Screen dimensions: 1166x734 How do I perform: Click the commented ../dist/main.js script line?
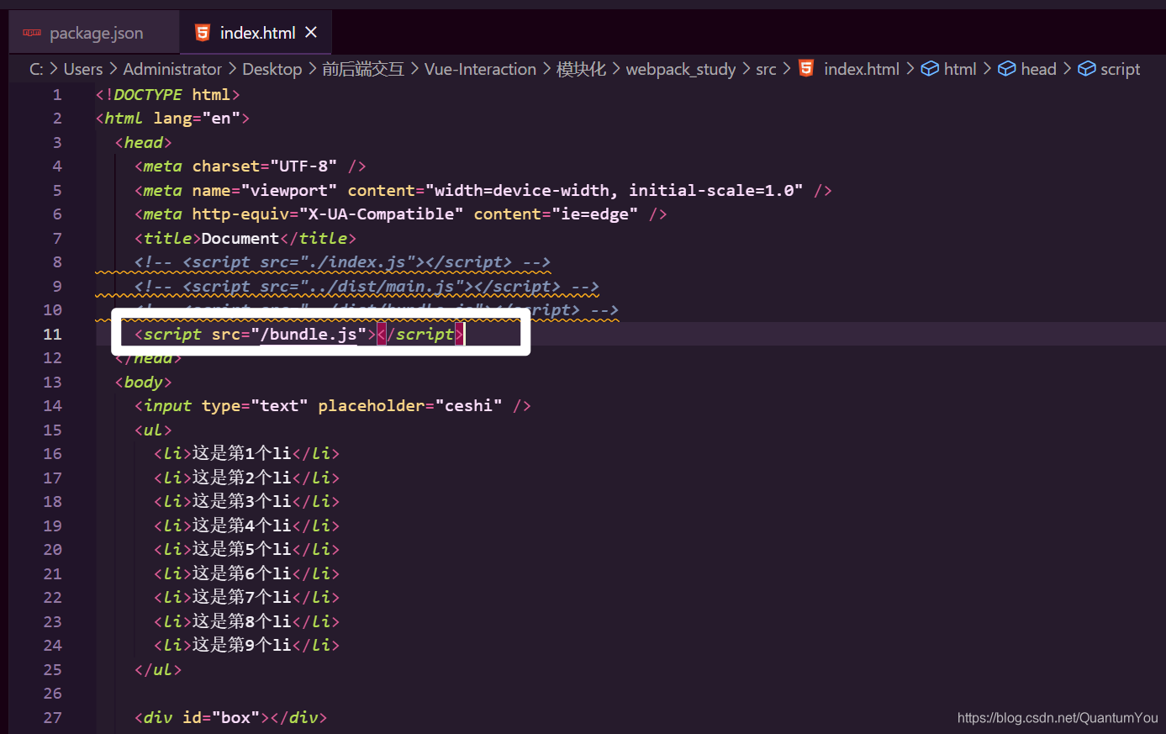tap(367, 287)
